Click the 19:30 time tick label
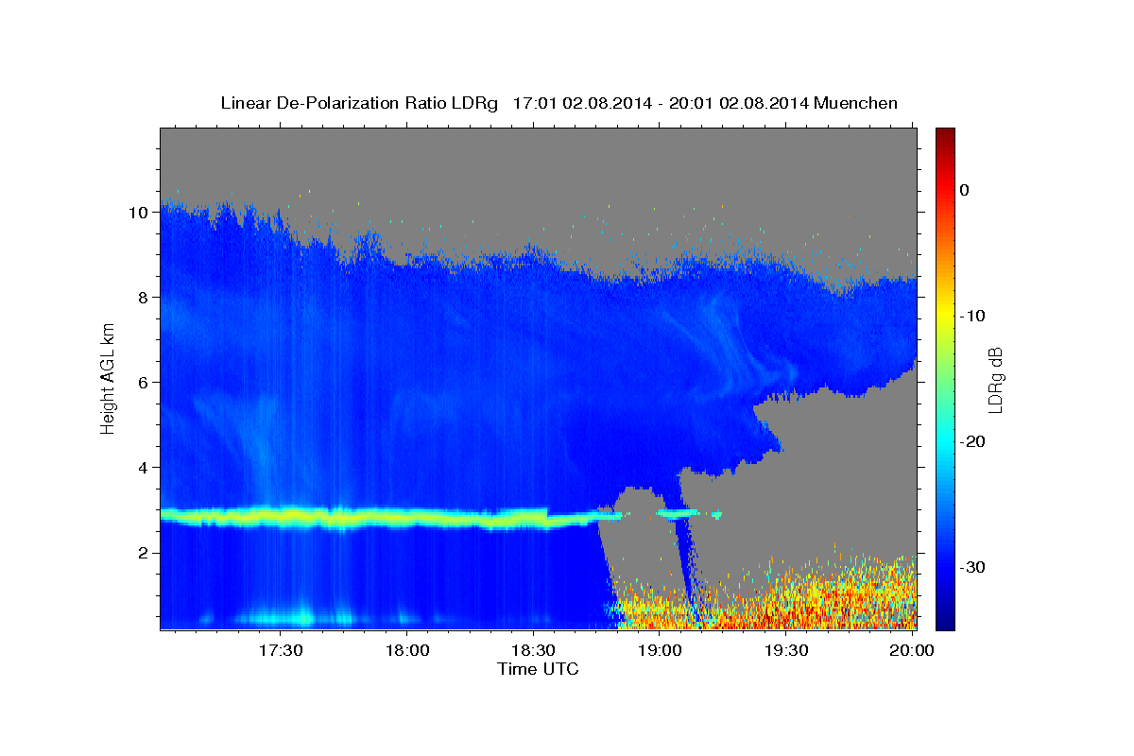This screenshot has height=756, width=1134. coord(785,650)
